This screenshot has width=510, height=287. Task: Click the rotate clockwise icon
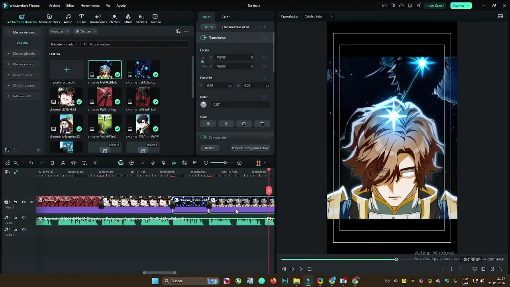(244, 124)
